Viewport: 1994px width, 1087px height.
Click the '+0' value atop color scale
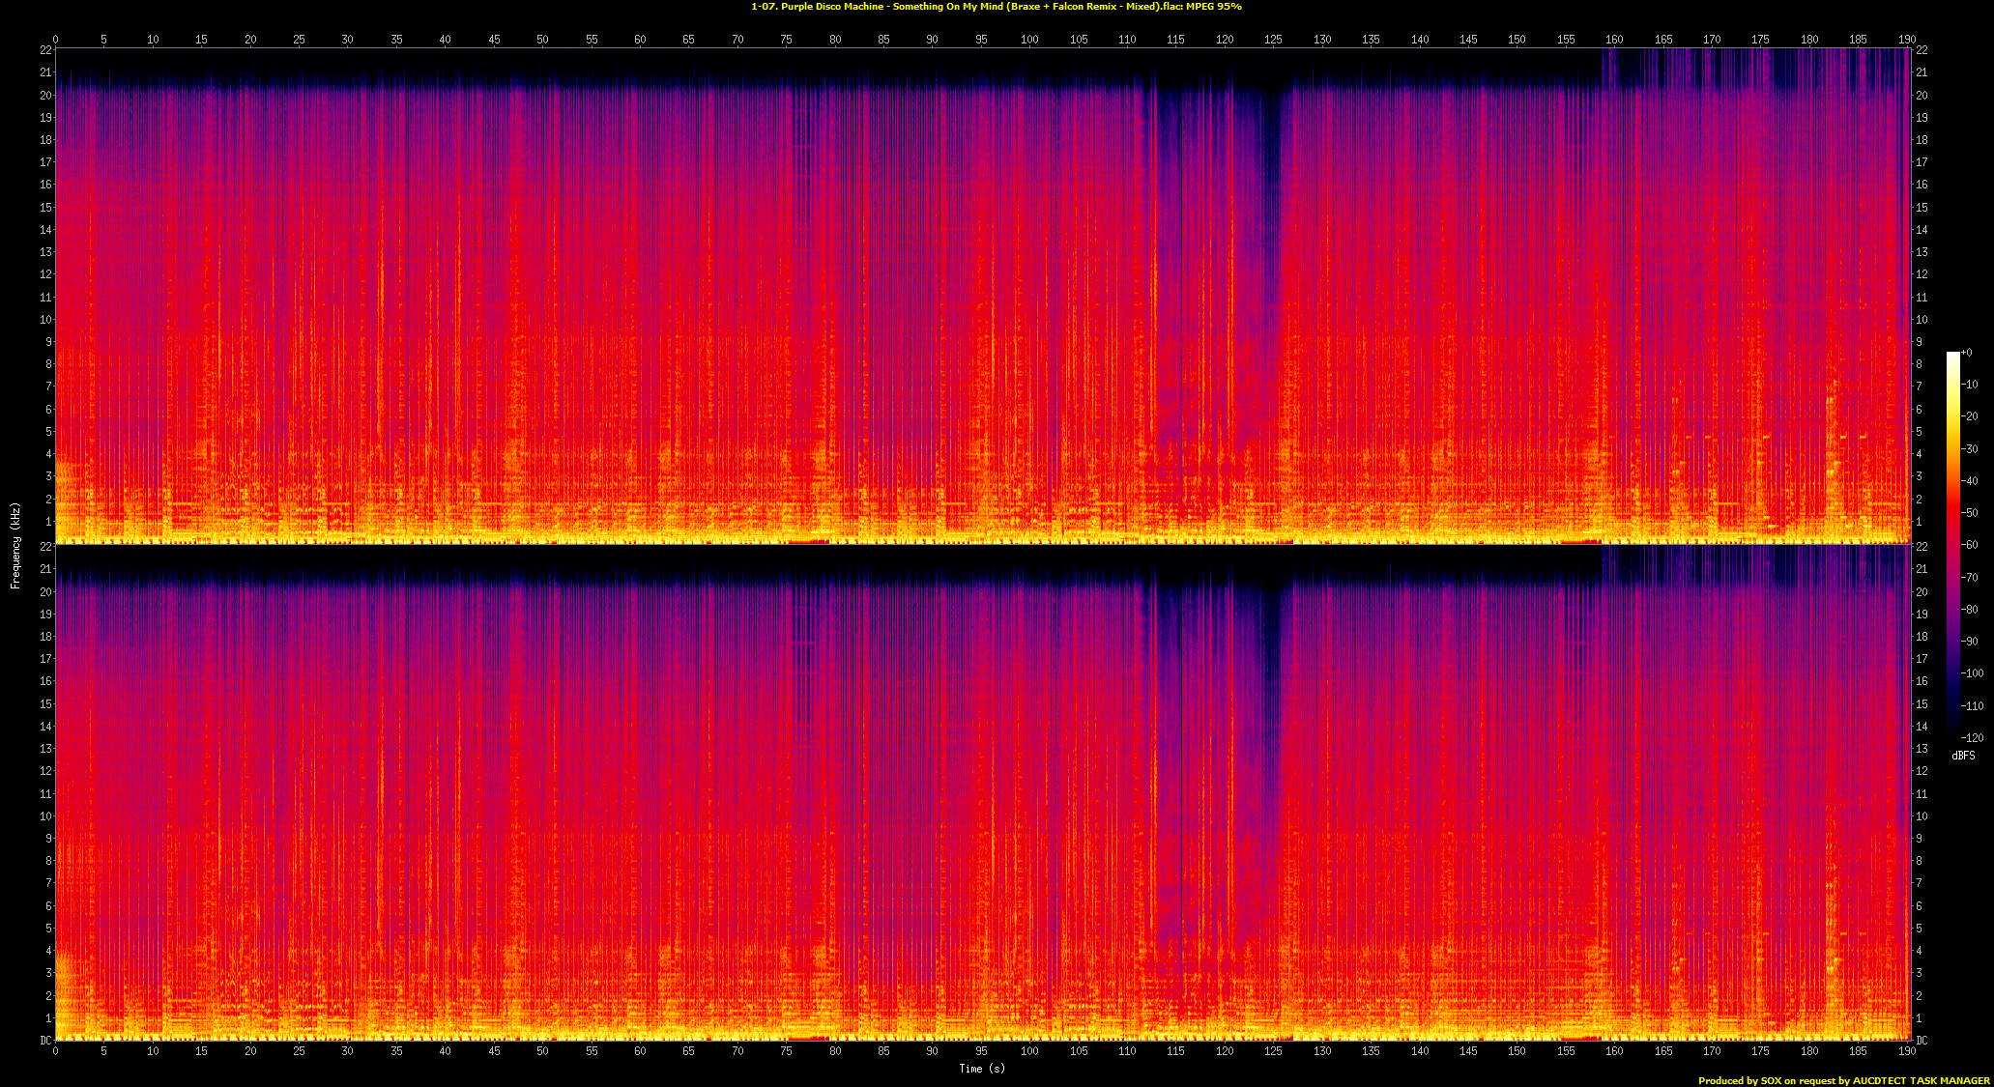[x=1967, y=353]
